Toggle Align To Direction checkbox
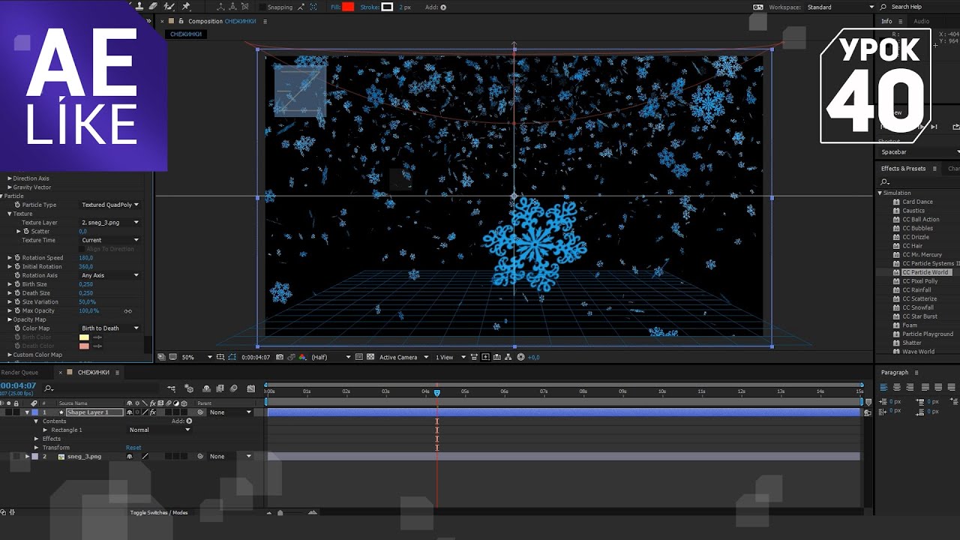 tap(82, 249)
